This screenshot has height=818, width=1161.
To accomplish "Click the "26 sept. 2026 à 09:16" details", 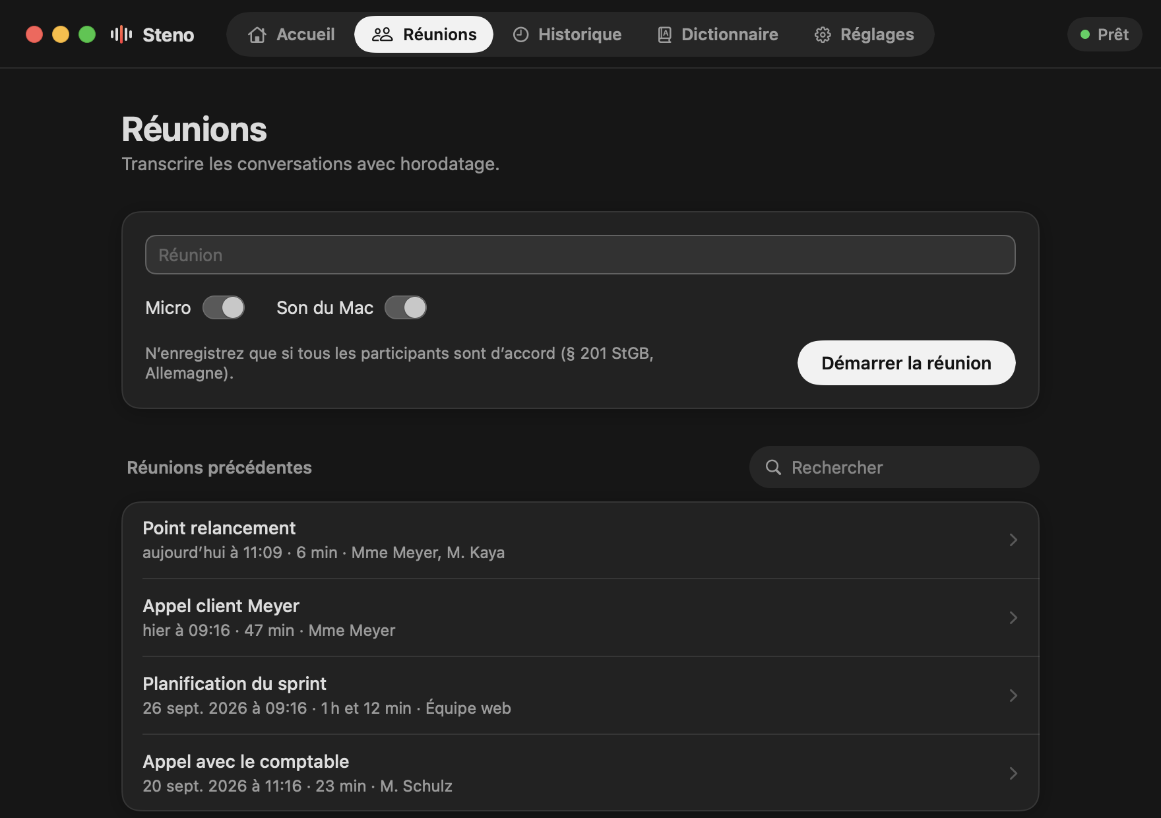I will tap(327, 708).
